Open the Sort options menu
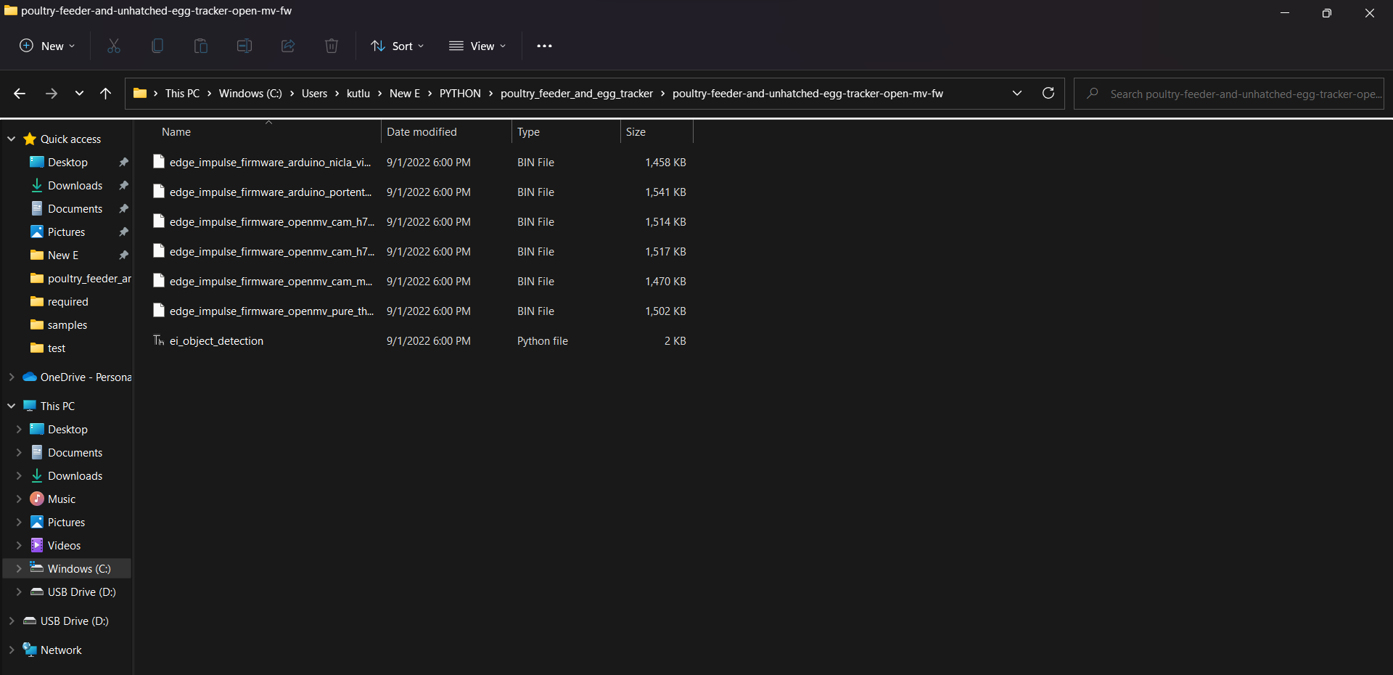Screen dimensions: 1393x675 coord(397,46)
